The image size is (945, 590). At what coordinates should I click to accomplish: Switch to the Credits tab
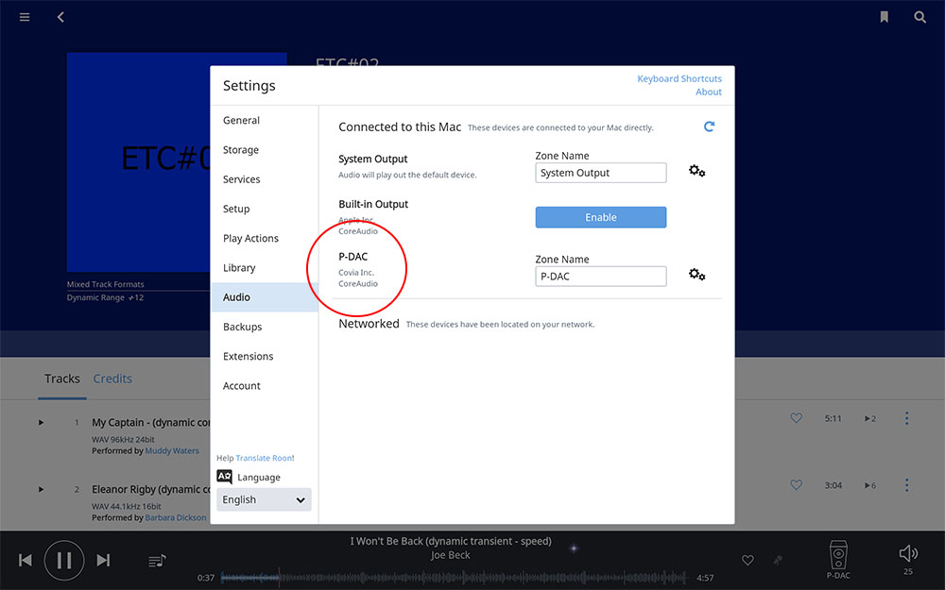[x=112, y=379]
